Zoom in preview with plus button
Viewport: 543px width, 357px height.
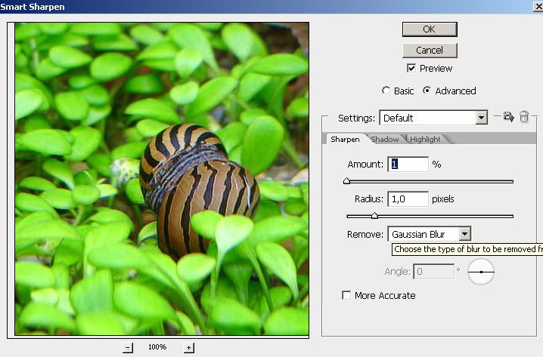tap(189, 347)
